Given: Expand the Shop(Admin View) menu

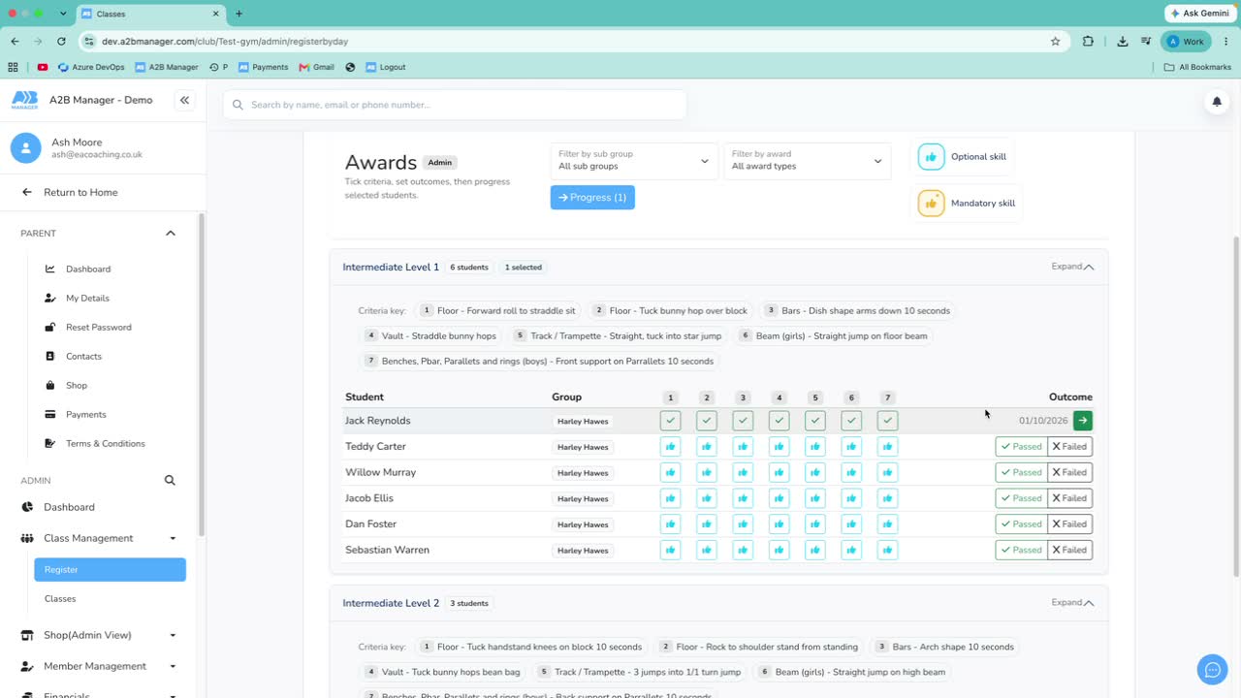Looking at the screenshot, I should point(100,635).
